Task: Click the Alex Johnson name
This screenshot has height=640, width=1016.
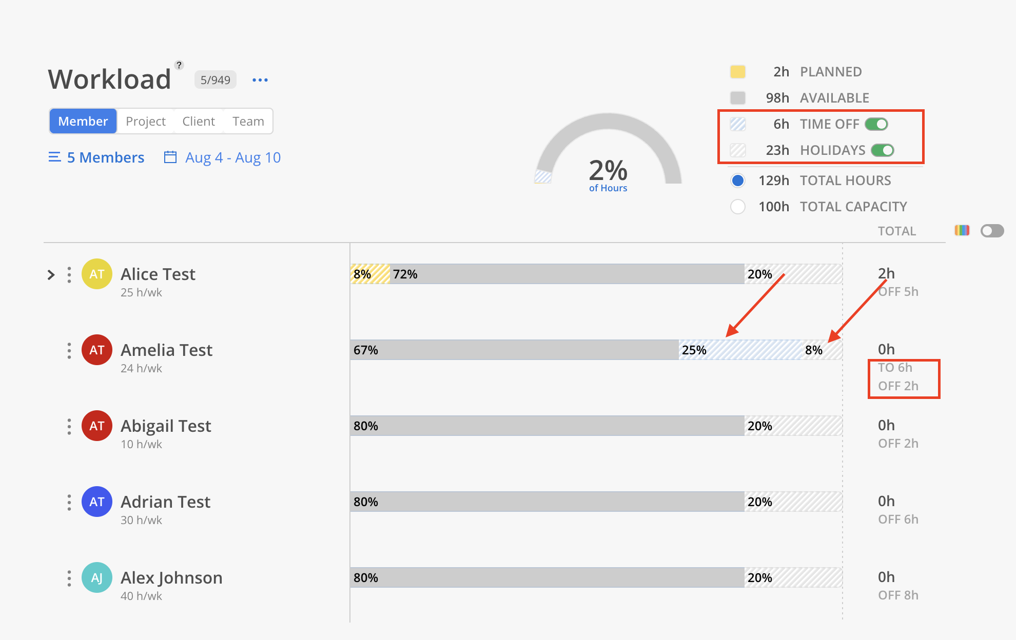Action: coord(171,578)
